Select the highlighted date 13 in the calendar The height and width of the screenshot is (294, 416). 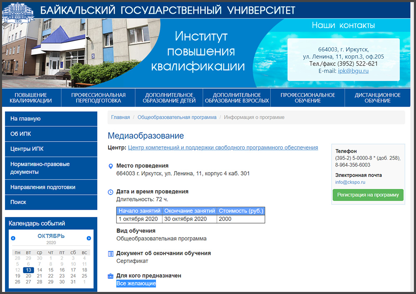click(x=28, y=270)
